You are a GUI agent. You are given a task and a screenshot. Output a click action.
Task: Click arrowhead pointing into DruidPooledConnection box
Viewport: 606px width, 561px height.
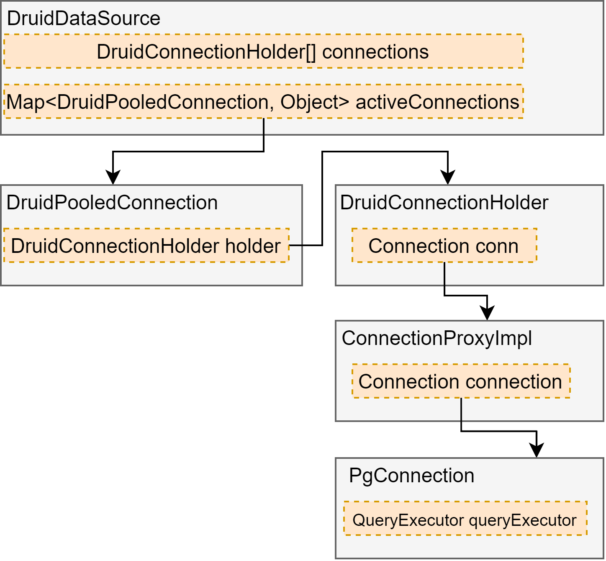click(113, 177)
